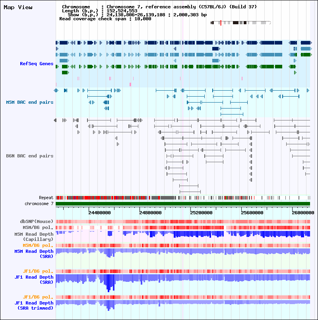Click the 24400000 axis position label
318x320 pixels.
point(100,213)
